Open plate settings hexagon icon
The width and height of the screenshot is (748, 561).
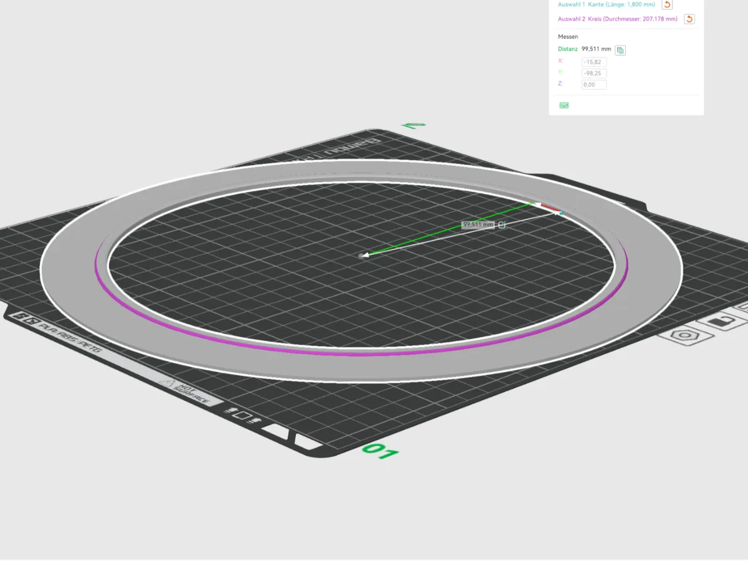(x=685, y=335)
